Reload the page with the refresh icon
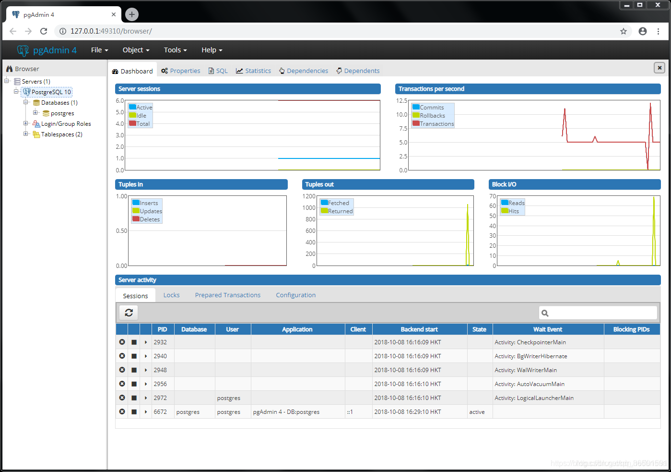Viewport: 671px width, 472px height. [x=43, y=31]
